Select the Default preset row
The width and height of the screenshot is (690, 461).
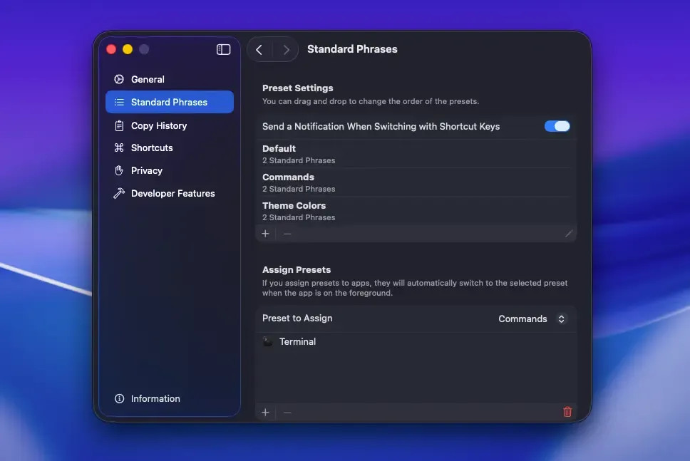pyautogui.click(x=416, y=154)
